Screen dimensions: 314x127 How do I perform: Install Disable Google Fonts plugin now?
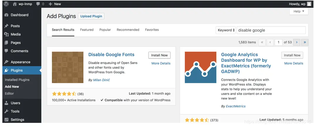[159, 55]
